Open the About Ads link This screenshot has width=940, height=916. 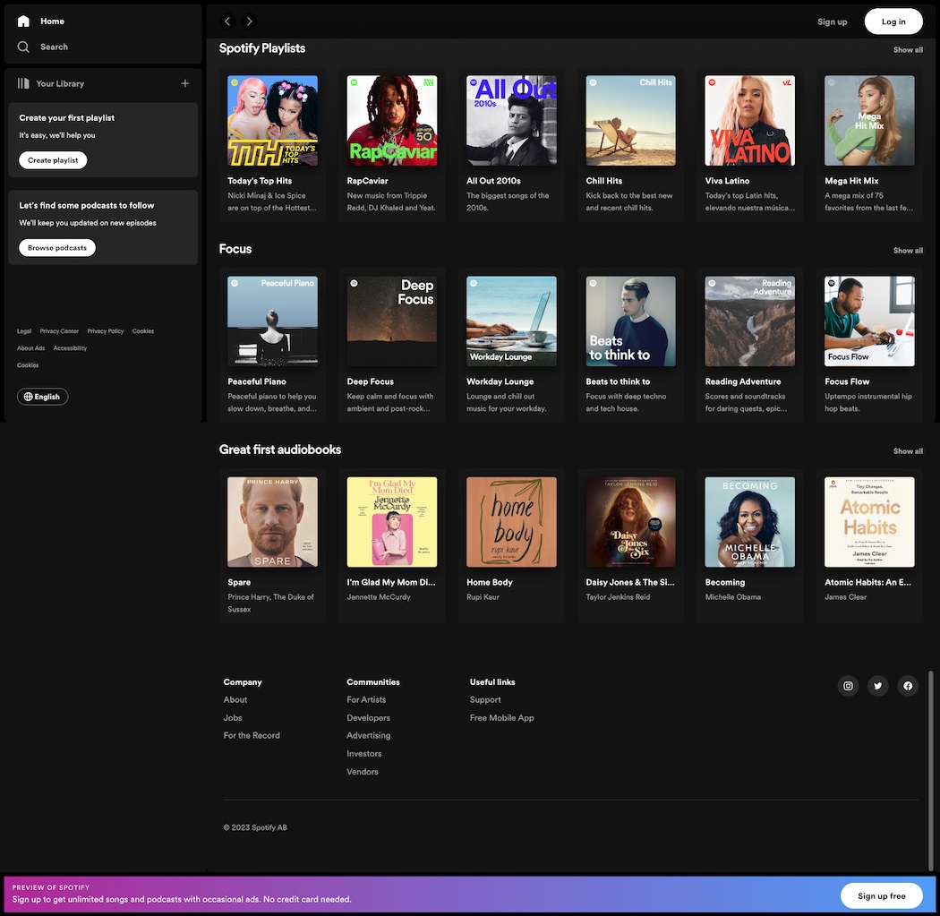(30, 348)
